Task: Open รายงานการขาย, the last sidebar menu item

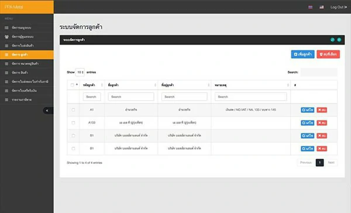Action: [27, 99]
